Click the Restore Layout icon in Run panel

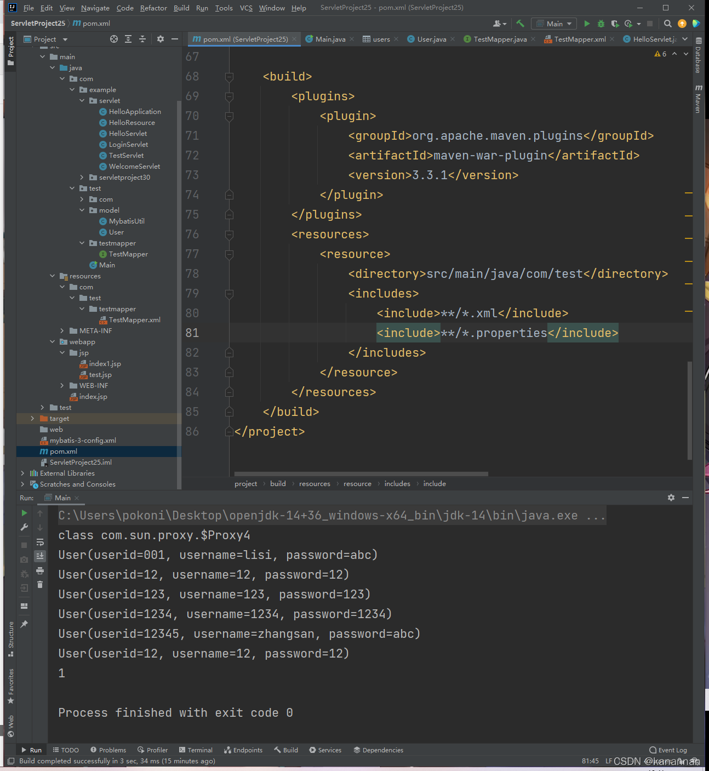click(x=24, y=606)
